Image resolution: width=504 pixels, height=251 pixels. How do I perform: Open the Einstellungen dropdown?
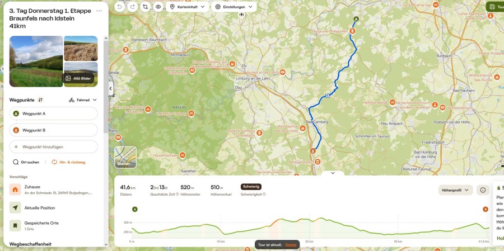coord(234,7)
